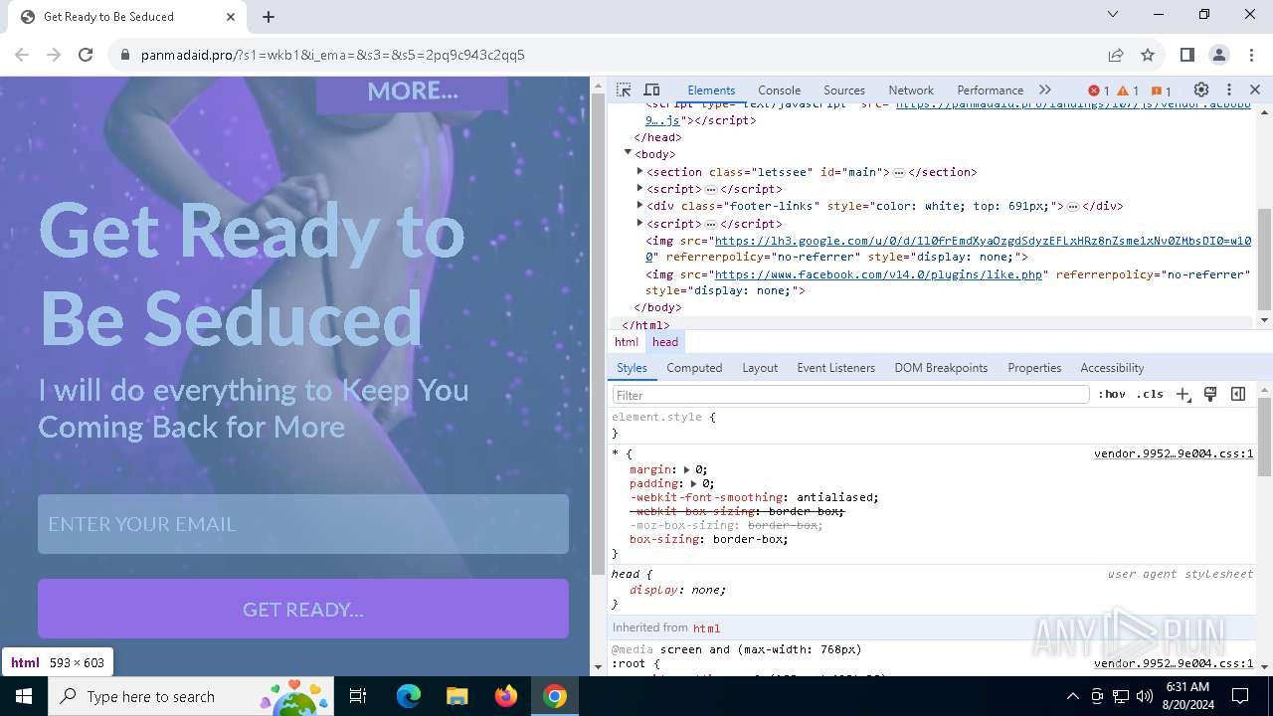Open the Windows Start menu
Screen dimensions: 1273x716
(24, 696)
